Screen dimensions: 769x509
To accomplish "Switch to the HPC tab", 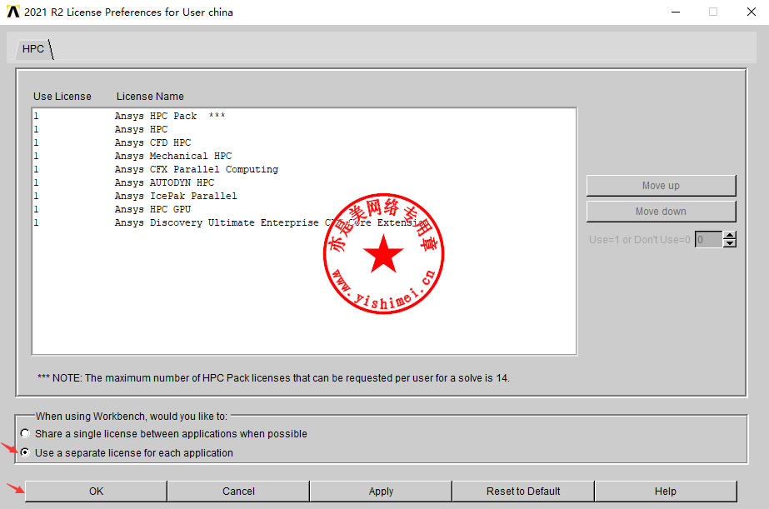I will coord(33,49).
